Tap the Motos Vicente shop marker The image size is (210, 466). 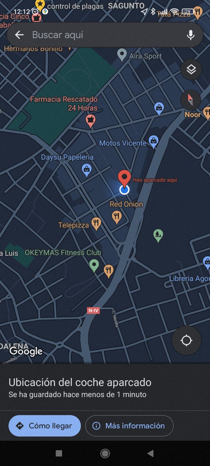[153, 142]
